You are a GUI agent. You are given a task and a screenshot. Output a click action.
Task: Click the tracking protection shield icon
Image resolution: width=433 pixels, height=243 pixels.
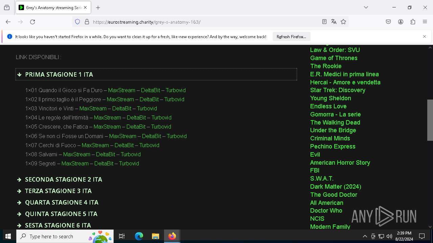point(77,22)
